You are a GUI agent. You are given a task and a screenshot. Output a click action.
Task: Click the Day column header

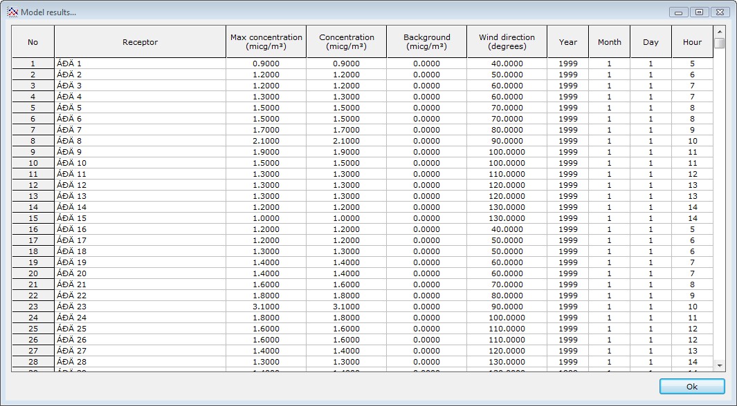coord(650,42)
